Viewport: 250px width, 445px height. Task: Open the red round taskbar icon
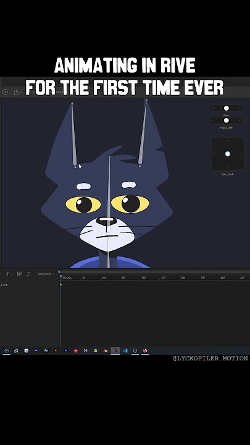coord(76,351)
